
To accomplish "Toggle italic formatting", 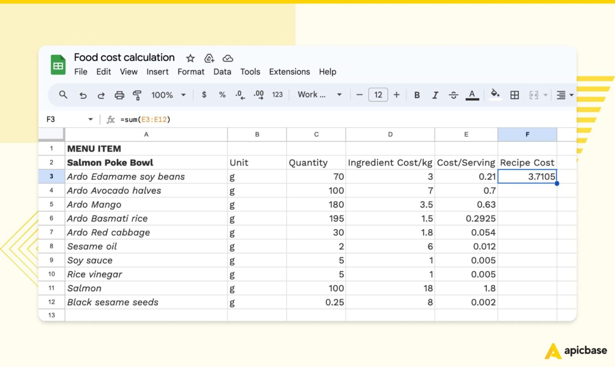I will (x=435, y=95).
